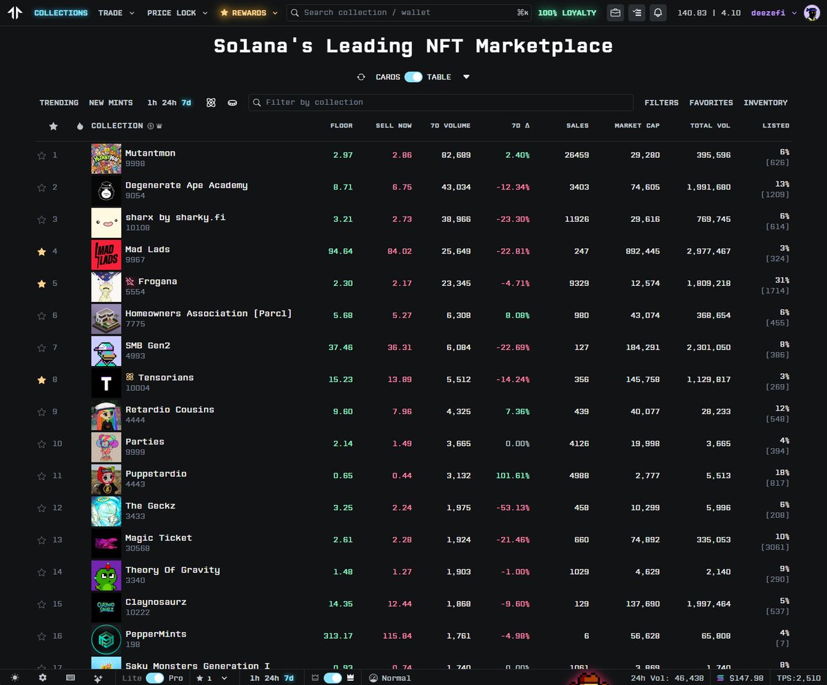This screenshot has height=685, width=827.
Task: Open FAVORITES view
Action: 711,103
